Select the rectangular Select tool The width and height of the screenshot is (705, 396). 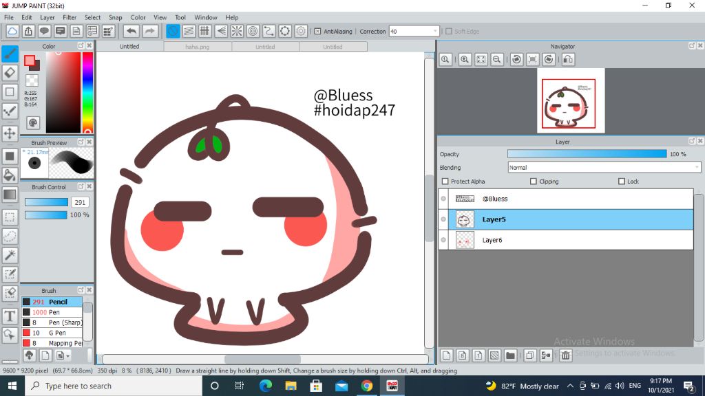10,217
